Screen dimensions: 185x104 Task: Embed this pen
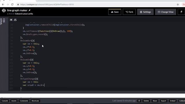point(173,101)
